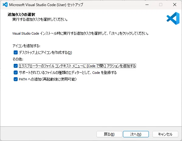
Task: Click the window title Microsoft Visual Studio Code (User) セットアップ
Action: tap(46, 5)
